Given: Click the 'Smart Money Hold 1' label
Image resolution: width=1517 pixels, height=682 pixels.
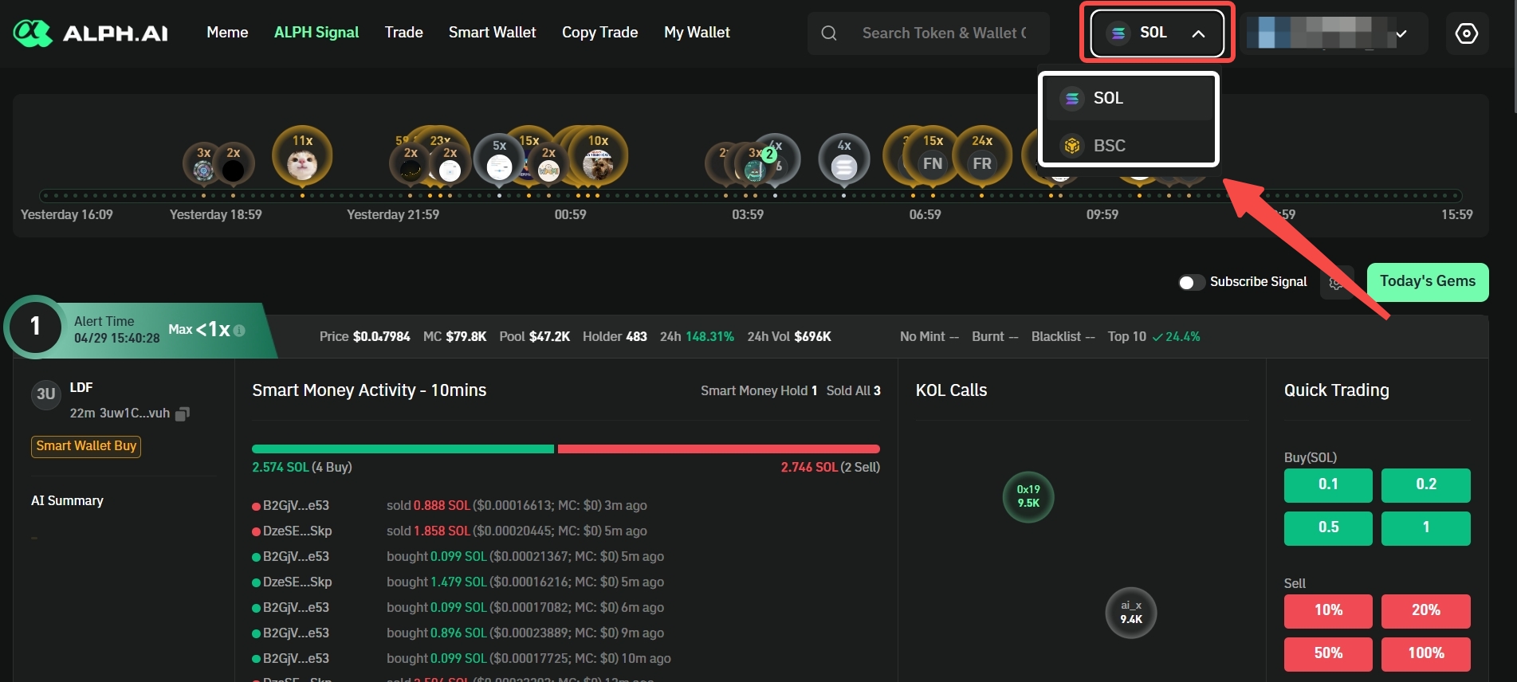Looking at the screenshot, I should point(759,390).
